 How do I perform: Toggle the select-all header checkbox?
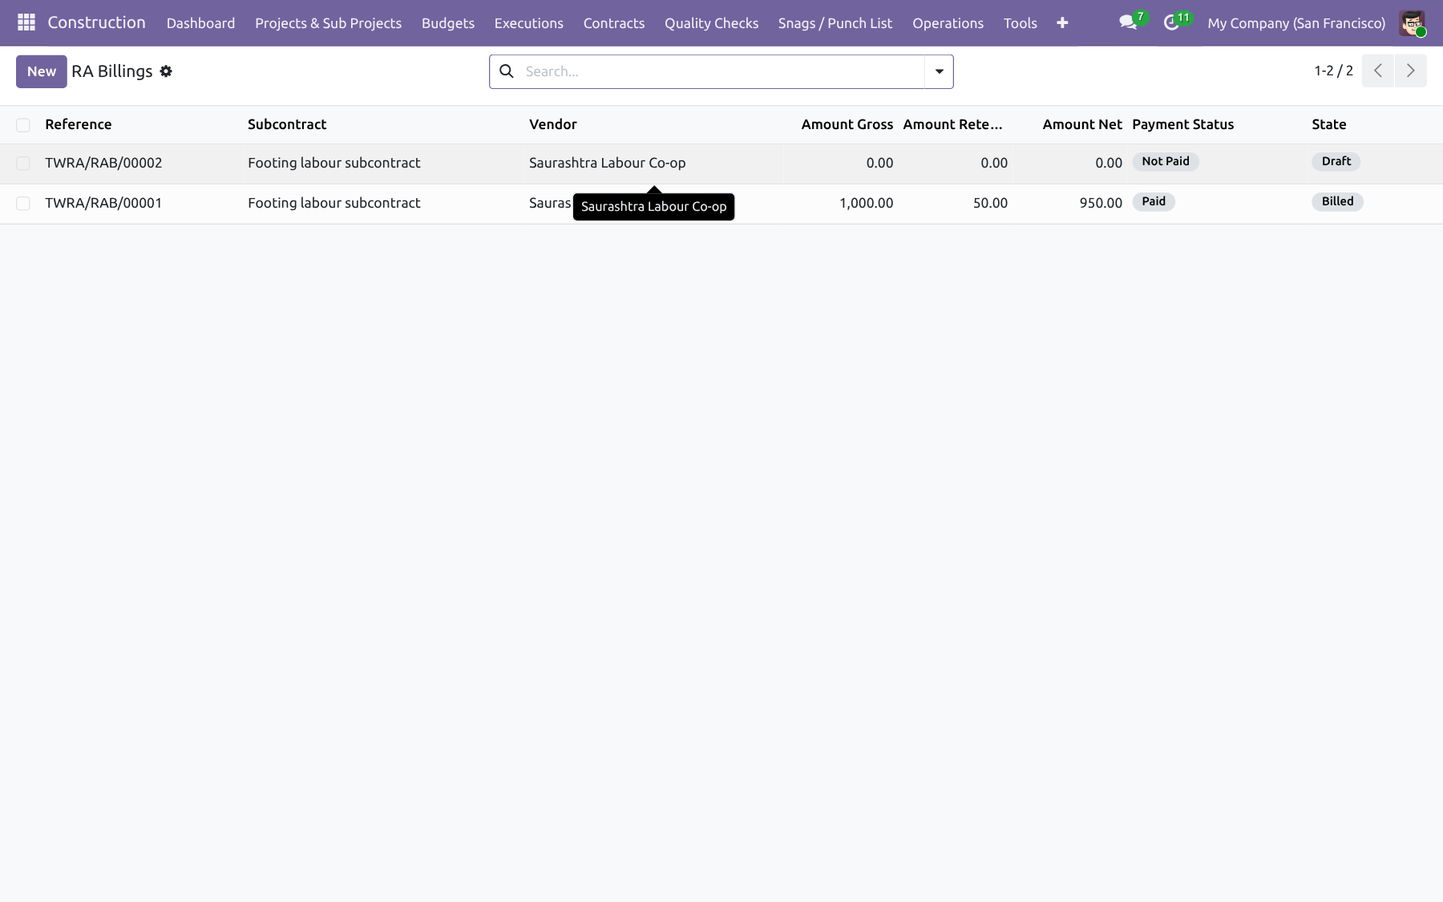point(23,125)
